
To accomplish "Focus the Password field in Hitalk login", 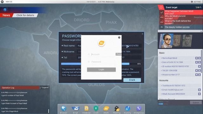I will [101, 62].
